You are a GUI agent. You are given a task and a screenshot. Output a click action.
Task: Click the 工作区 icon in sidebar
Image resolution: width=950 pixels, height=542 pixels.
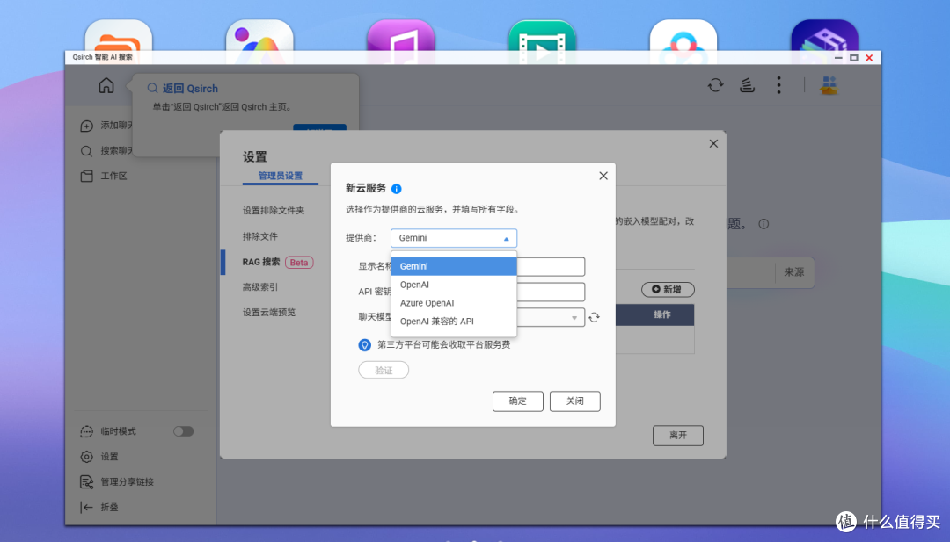pyautogui.click(x=86, y=176)
